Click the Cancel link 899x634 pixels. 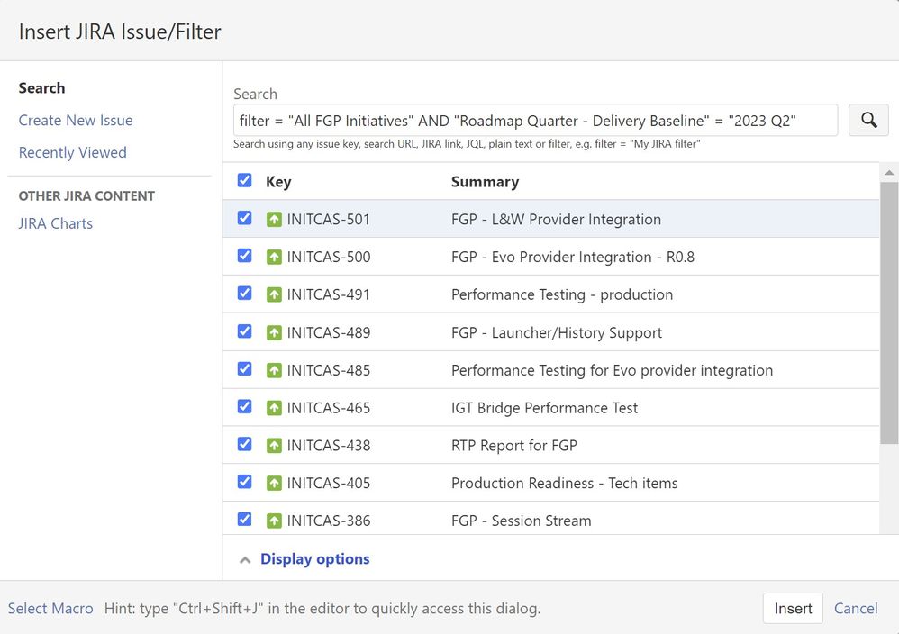(855, 609)
